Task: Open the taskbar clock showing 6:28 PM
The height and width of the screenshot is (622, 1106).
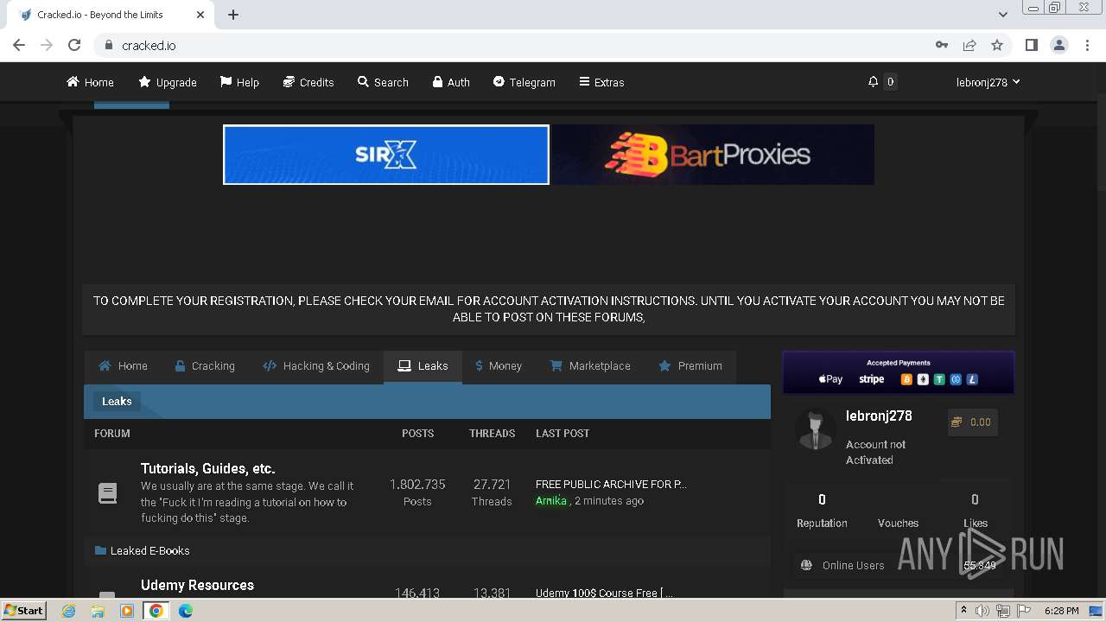Action: 1061,611
